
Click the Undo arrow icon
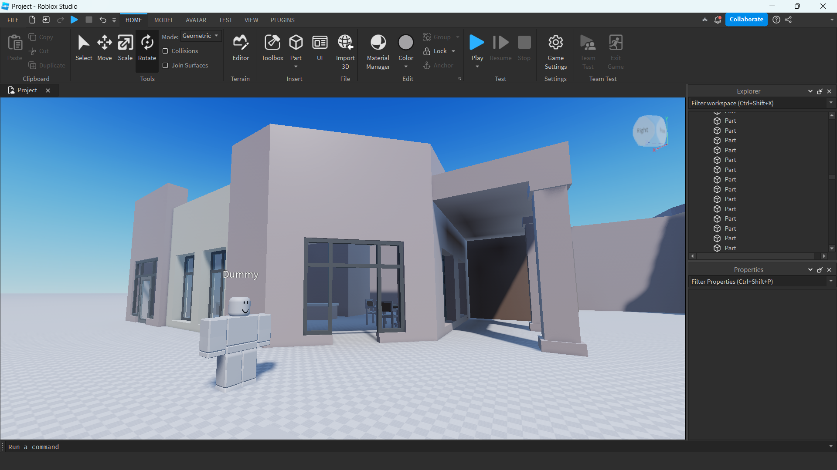(102, 20)
